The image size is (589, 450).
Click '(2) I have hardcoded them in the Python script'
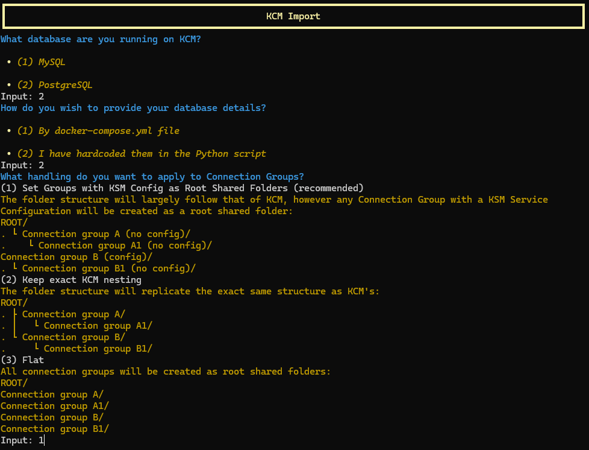(142, 154)
